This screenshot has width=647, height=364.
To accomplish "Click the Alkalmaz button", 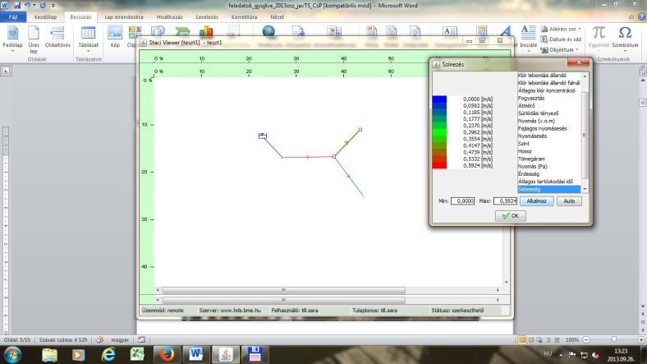I will 536,201.
